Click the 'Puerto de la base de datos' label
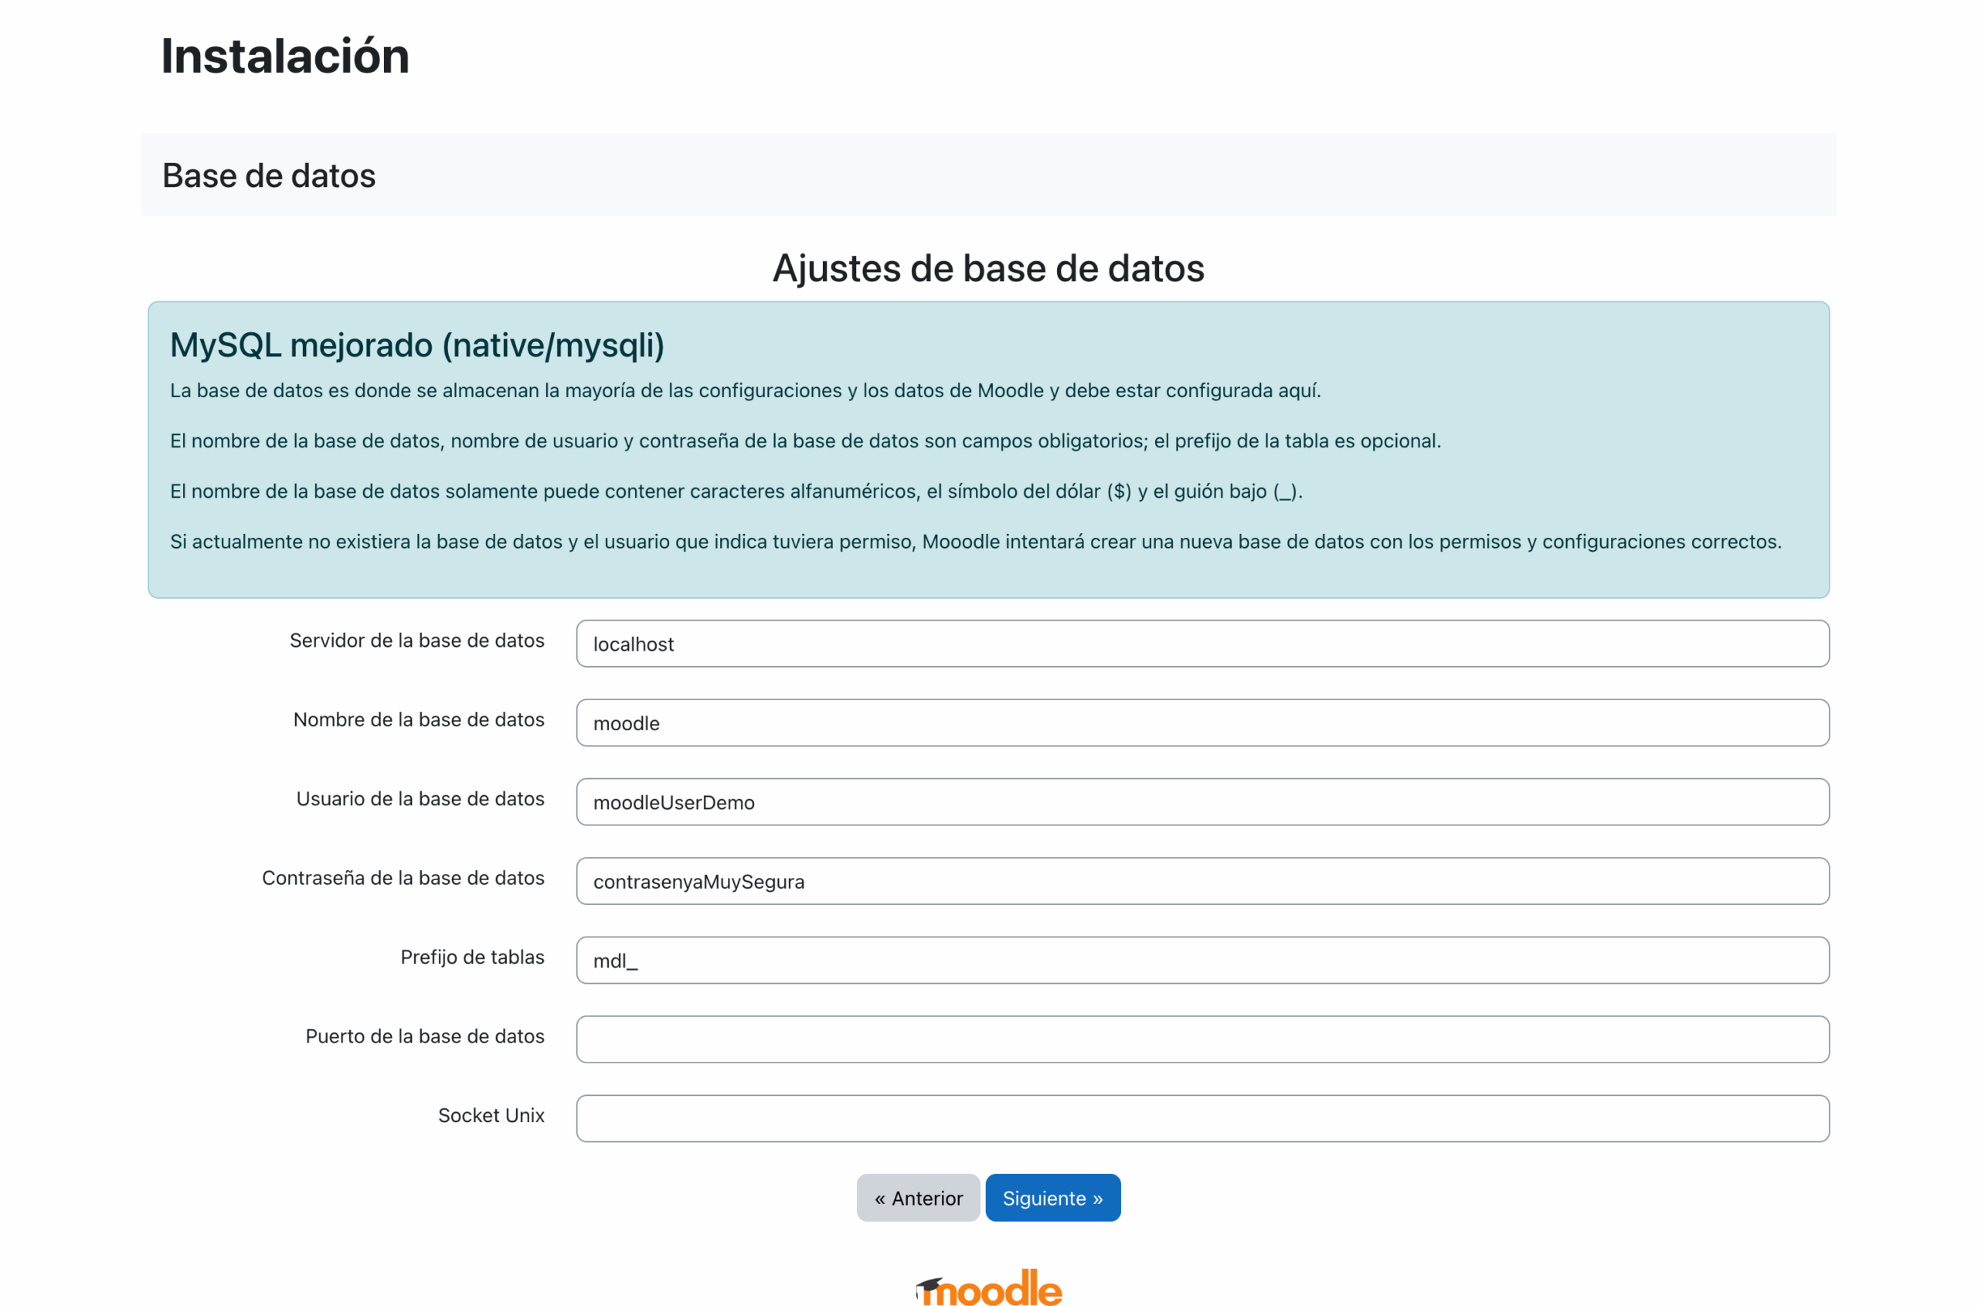Viewport: 1978px width, 1306px height. click(425, 1036)
